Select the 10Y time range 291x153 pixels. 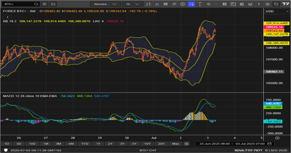click(x=147, y=144)
